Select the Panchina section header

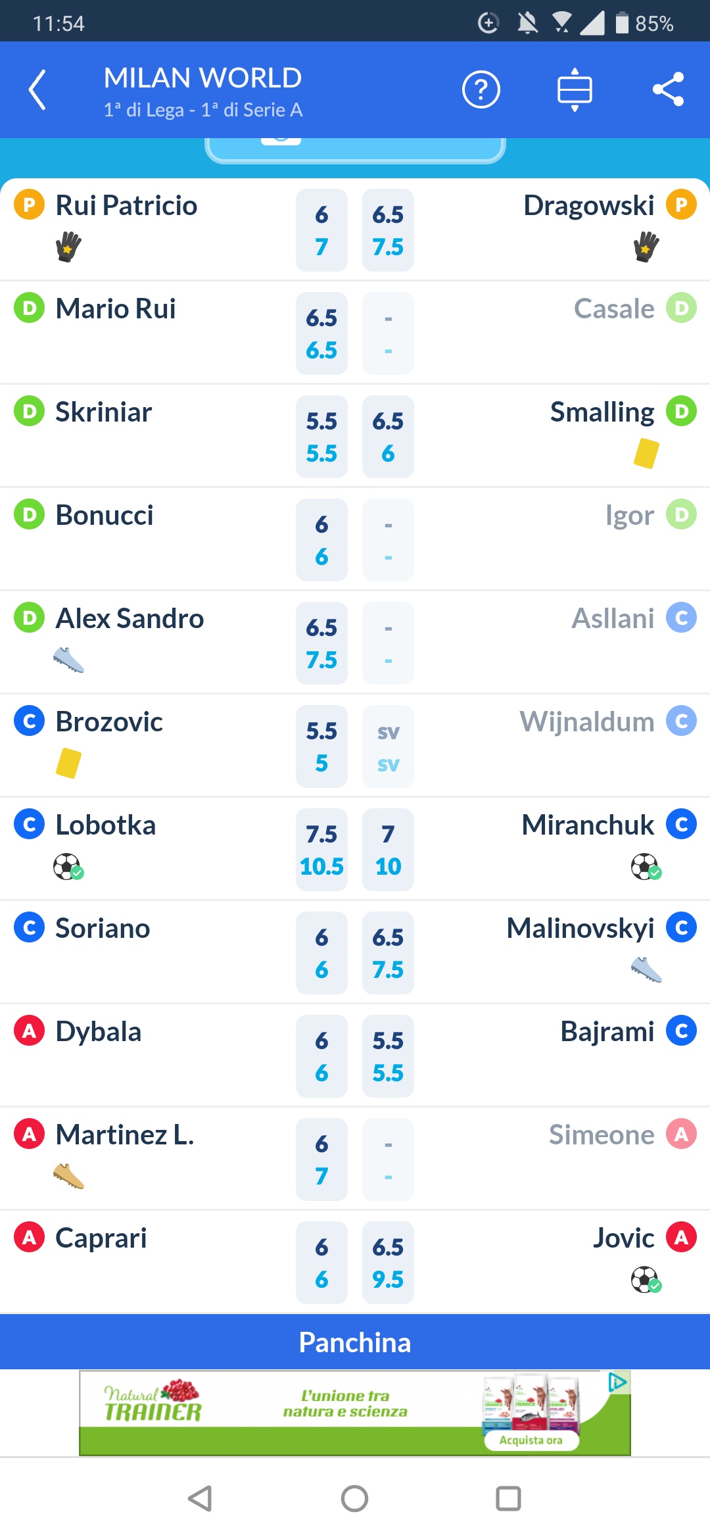click(355, 1342)
